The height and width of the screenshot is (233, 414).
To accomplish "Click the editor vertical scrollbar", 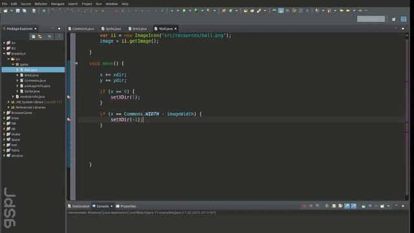I will (407, 116).
